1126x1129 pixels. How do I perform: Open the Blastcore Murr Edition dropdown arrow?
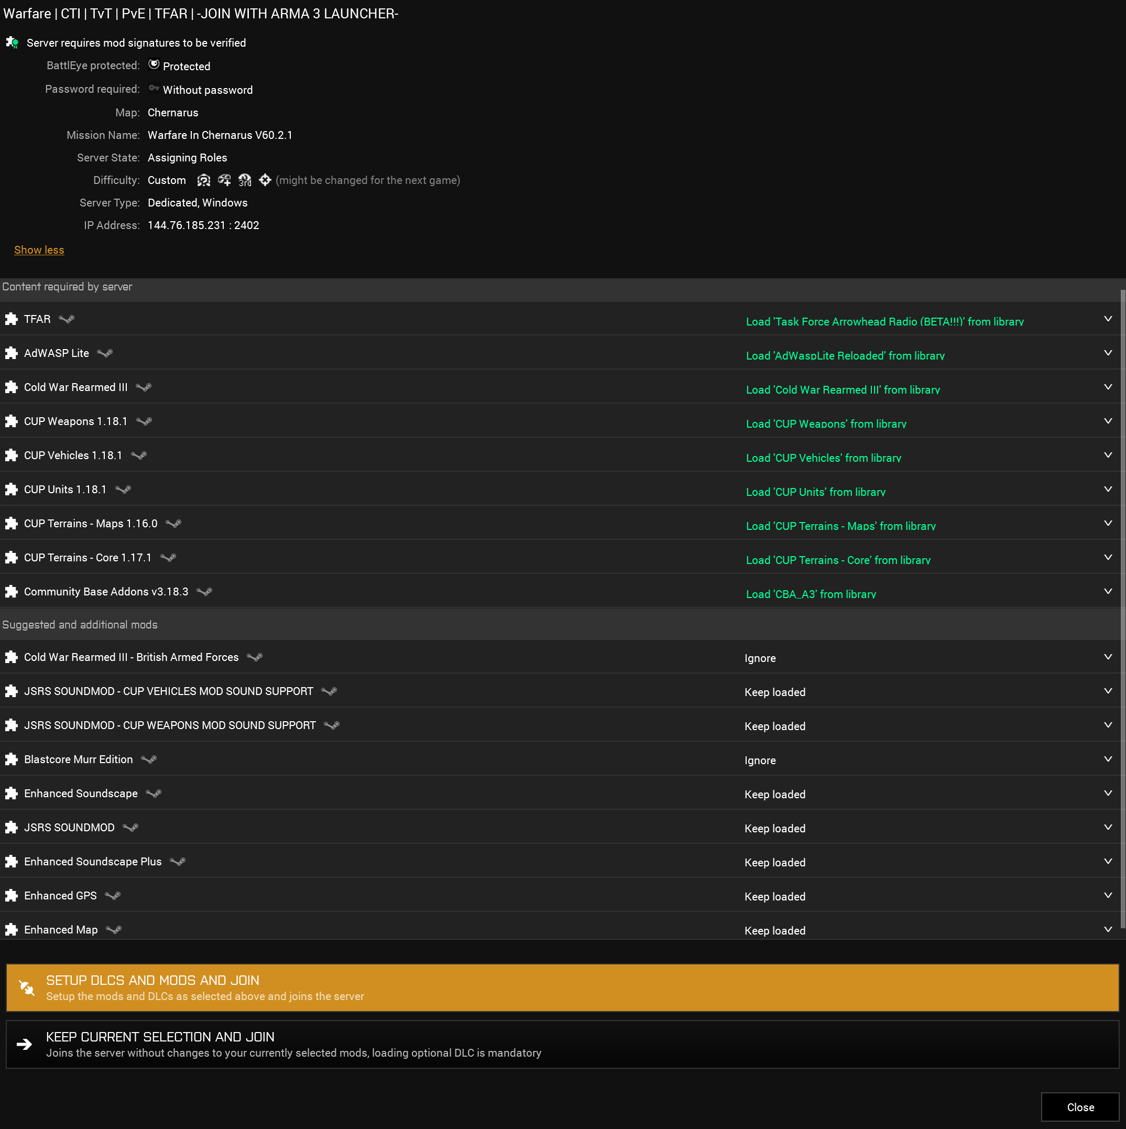coord(1108,759)
